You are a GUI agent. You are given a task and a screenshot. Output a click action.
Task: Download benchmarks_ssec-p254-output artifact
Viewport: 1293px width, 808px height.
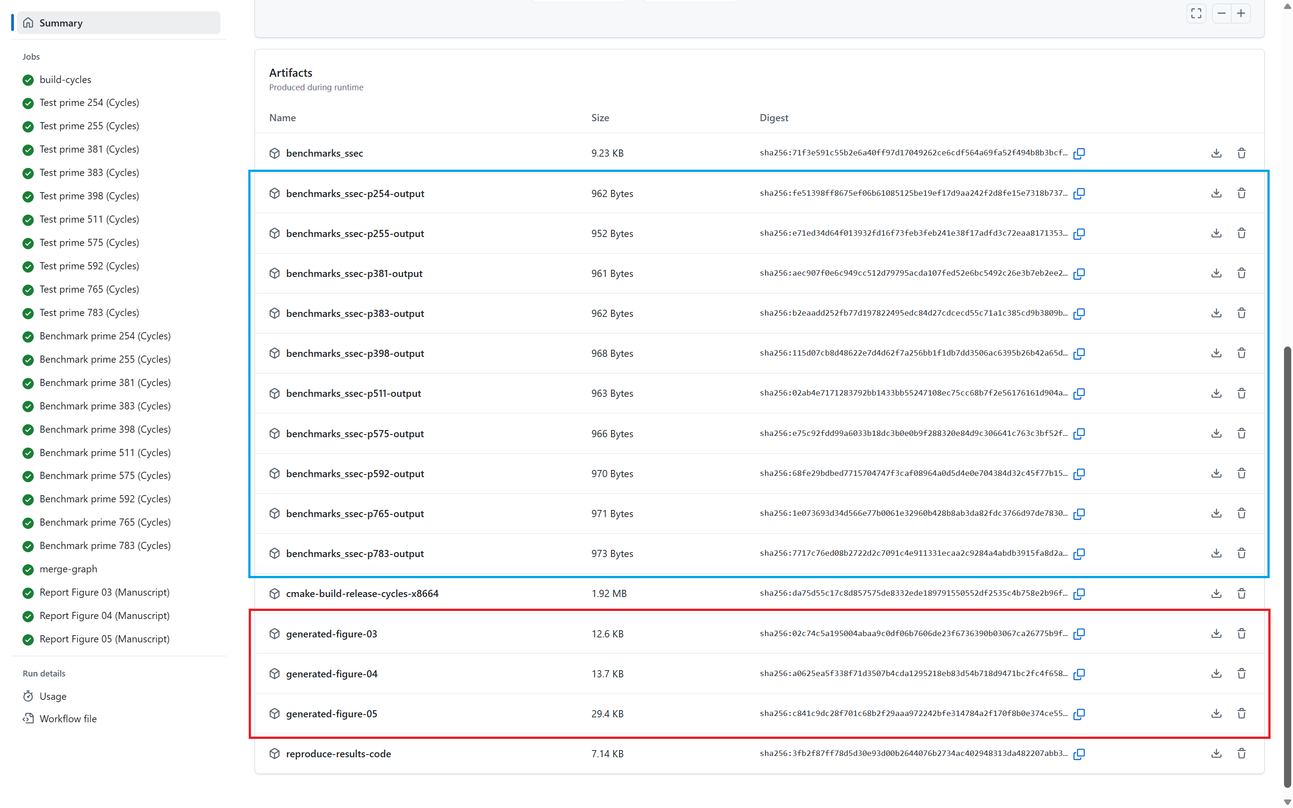click(x=1216, y=193)
